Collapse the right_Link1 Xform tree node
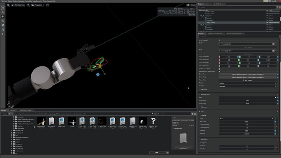This screenshot has width=281, height=158. (201, 16)
